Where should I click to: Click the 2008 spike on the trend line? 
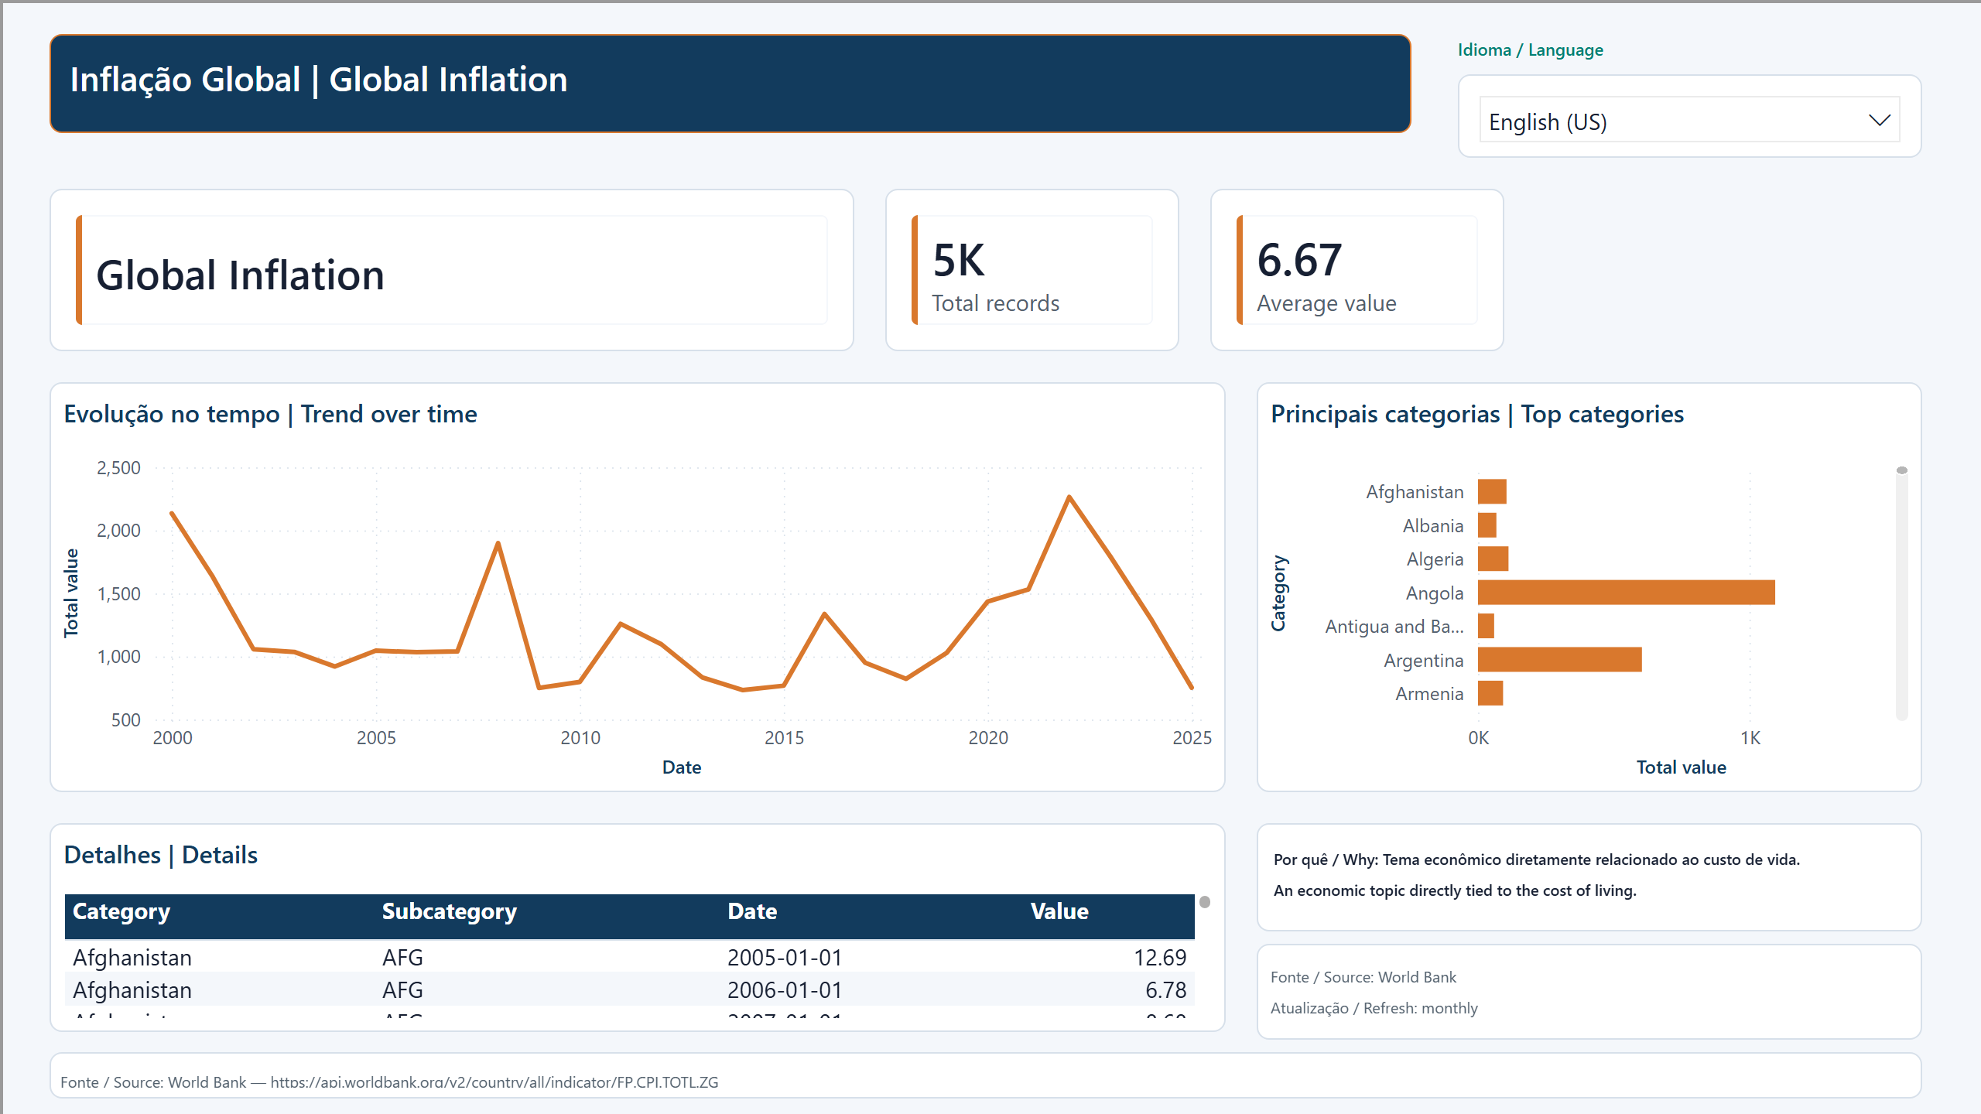point(498,543)
